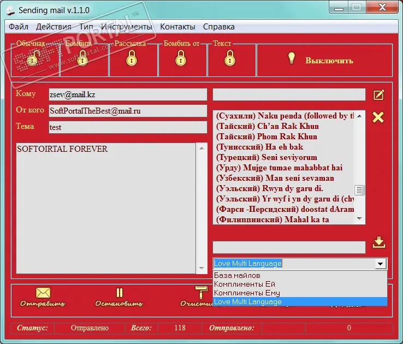403x344 pixels.
Task: Open the Файл menu
Action: tap(19, 26)
